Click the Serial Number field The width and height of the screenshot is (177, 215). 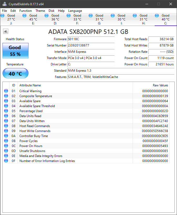click(x=91, y=45)
